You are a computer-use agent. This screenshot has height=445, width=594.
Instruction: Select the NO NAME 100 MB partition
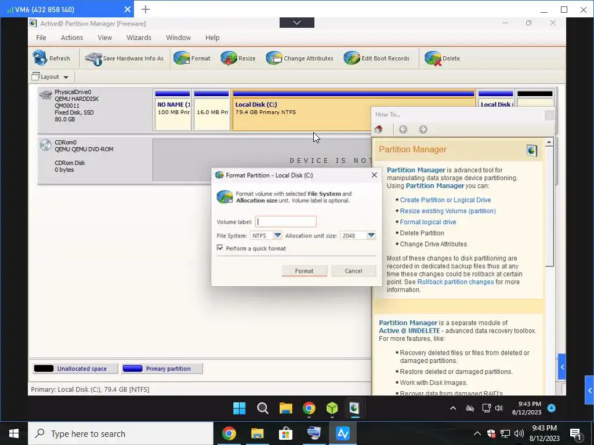coord(172,110)
